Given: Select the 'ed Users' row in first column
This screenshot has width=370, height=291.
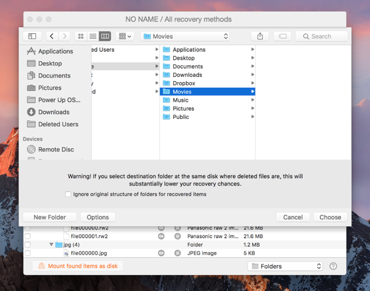Looking at the screenshot, I should (126, 49).
